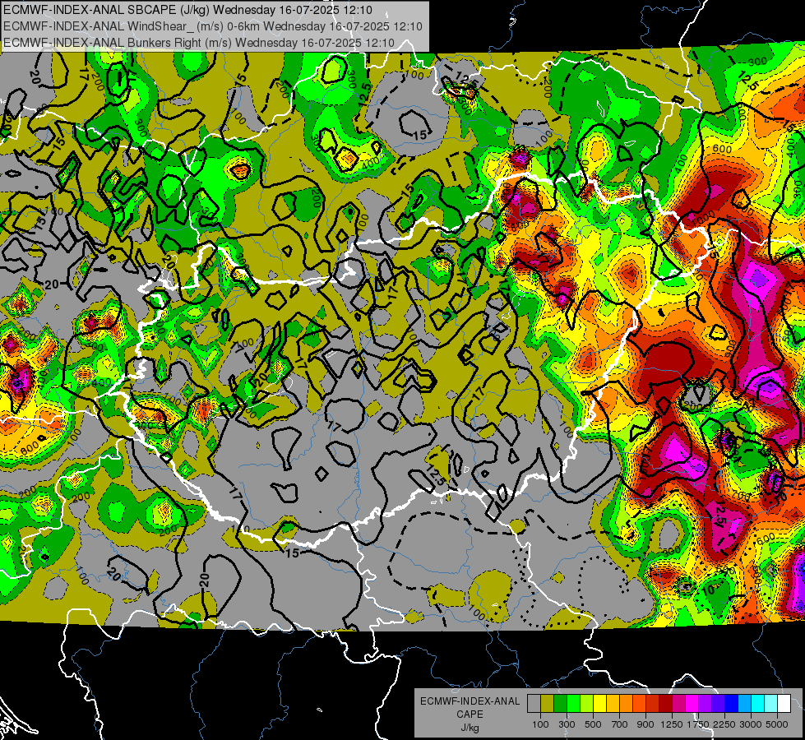
Task: Select the dark maroon swatch before 1250
Action: [x=666, y=704]
